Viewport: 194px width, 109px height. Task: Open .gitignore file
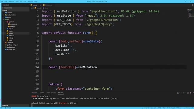click(x=10, y=43)
